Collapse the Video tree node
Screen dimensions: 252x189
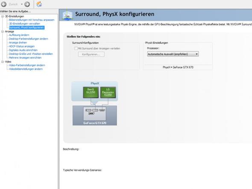pyautogui.click(x=3, y=62)
